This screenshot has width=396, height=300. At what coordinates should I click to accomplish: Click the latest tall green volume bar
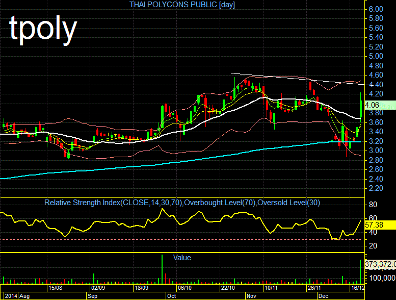tap(360, 272)
